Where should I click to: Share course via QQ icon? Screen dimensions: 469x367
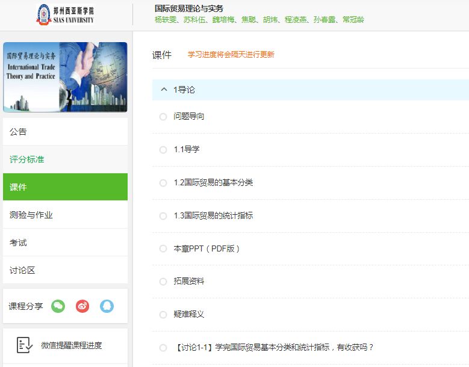(107, 306)
